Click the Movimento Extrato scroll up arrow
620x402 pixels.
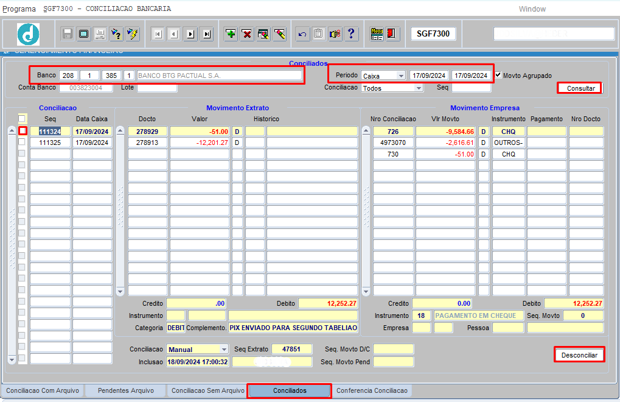tap(120, 130)
